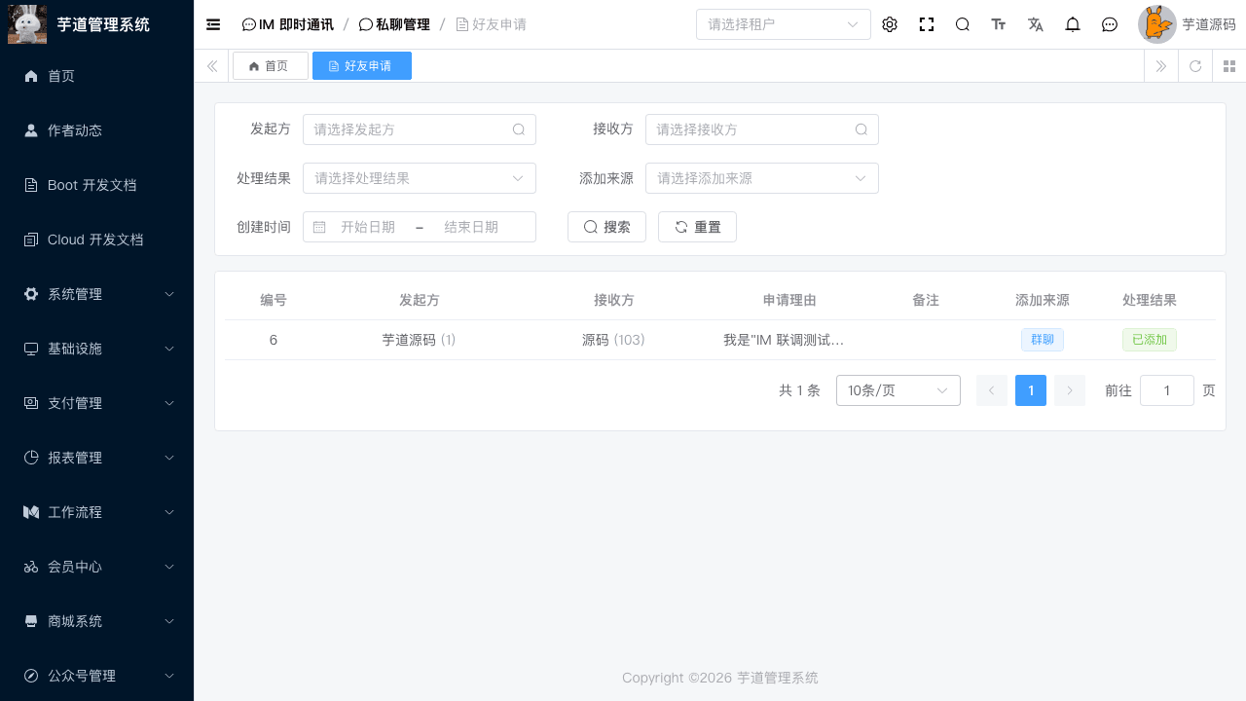This screenshot has height=701, width=1246.
Task: Click 芋道管理系统 logo title
Action: click(x=103, y=24)
